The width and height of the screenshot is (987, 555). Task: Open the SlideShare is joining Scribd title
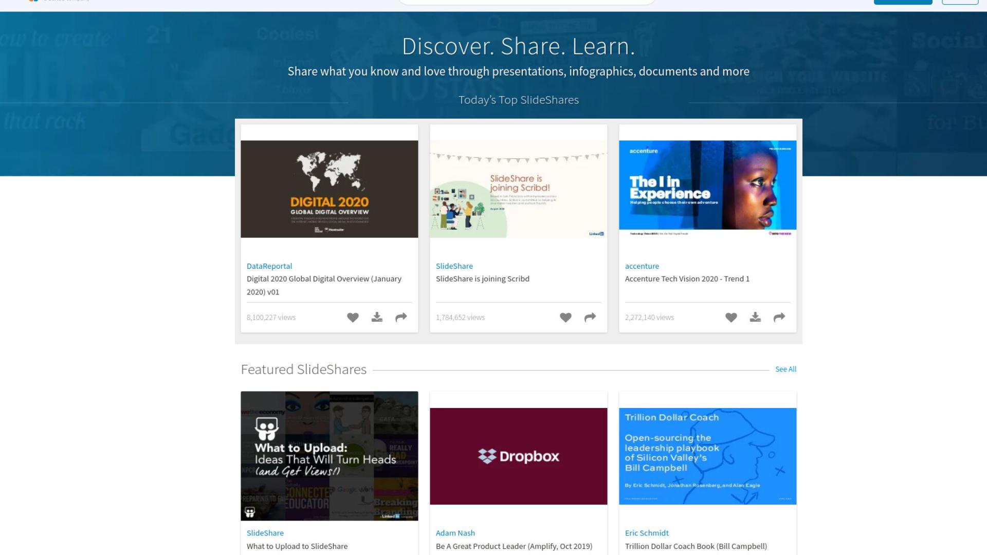pyautogui.click(x=483, y=279)
